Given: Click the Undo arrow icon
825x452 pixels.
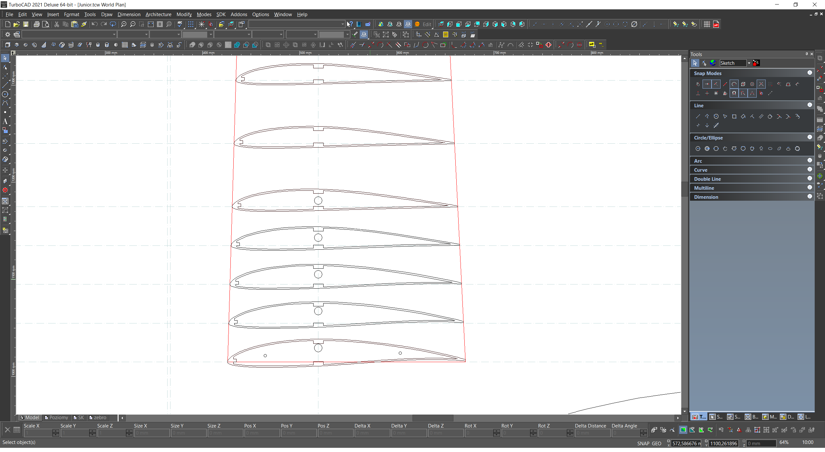Looking at the screenshot, I should [x=94, y=24].
